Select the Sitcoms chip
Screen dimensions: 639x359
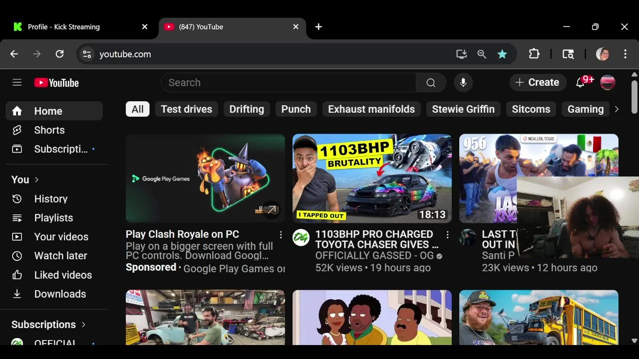pyautogui.click(x=531, y=109)
